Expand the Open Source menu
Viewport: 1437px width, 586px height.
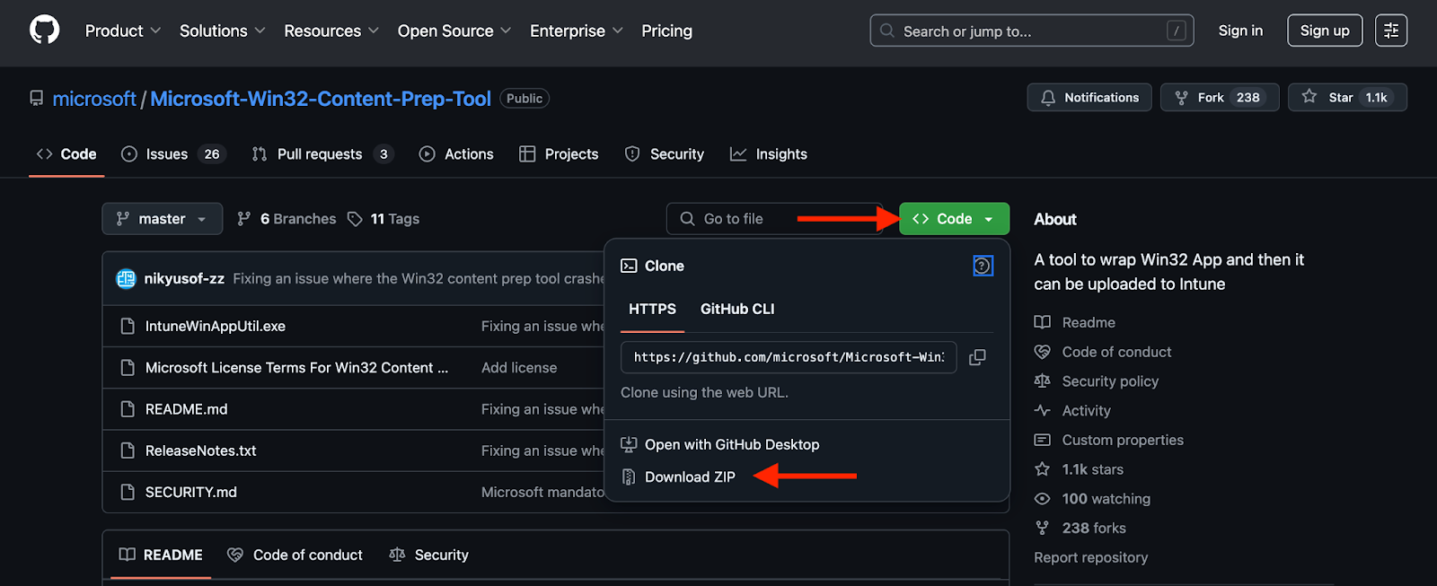454,31
